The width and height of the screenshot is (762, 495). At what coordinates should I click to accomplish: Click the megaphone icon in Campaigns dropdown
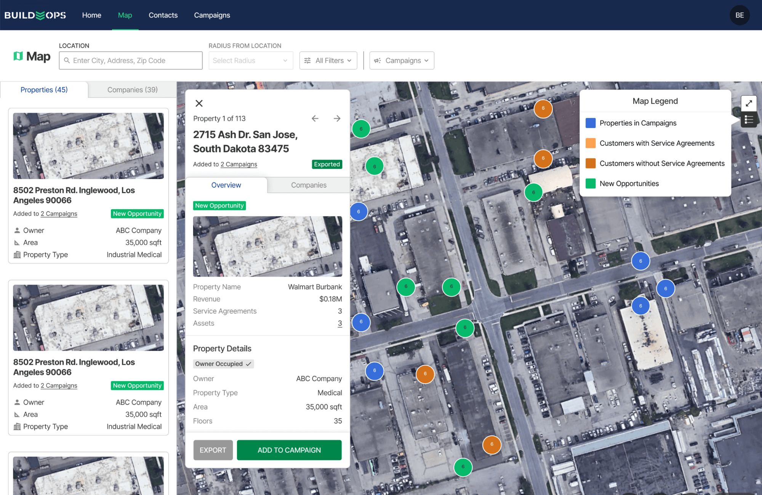tap(378, 61)
